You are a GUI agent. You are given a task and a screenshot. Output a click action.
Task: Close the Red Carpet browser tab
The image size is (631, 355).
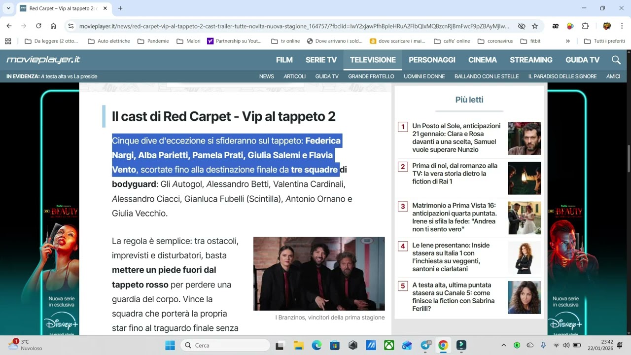point(105,8)
